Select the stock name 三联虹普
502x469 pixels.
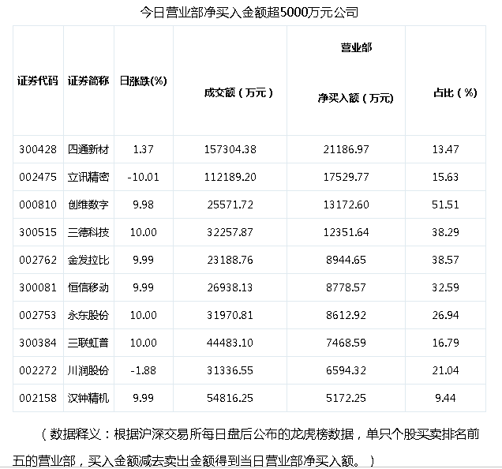pyautogui.click(x=88, y=343)
